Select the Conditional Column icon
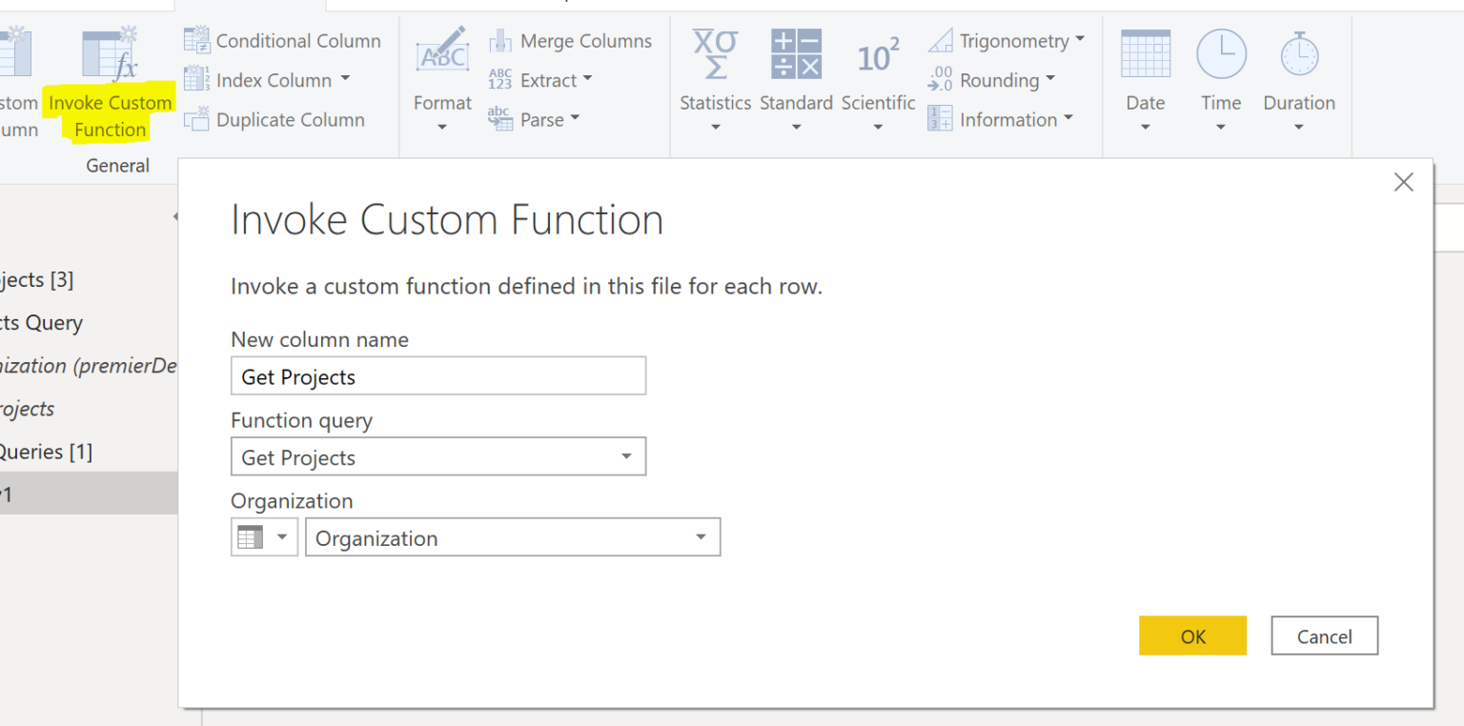Image resolution: width=1464 pixels, height=726 pixels. coord(197,40)
